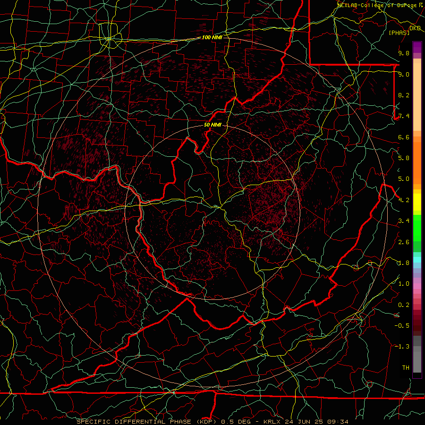425x425 pixels.
Task: Click the 9.0 value on the color scale
Action: point(404,75)
